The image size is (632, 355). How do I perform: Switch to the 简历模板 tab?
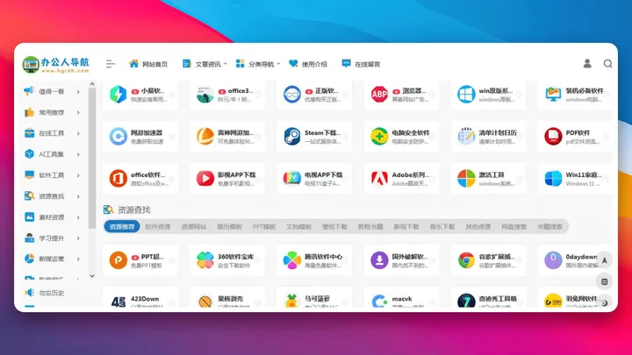click(x=229, y=227)
